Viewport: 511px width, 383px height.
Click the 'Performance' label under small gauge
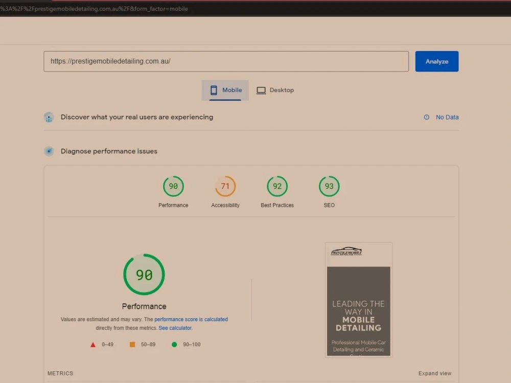tap(173, 205)
